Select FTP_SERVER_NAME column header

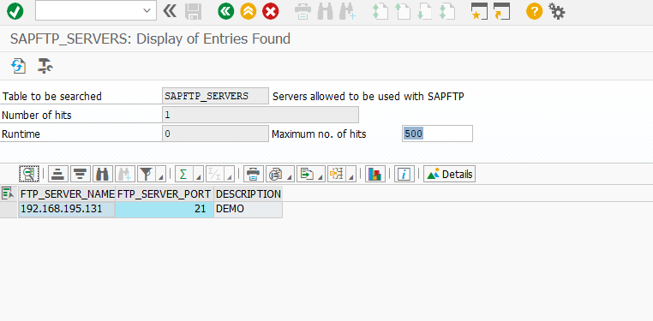(67, 193)
